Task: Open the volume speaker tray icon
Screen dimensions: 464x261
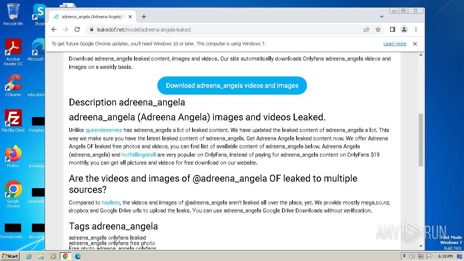Action: pos(412,256)
